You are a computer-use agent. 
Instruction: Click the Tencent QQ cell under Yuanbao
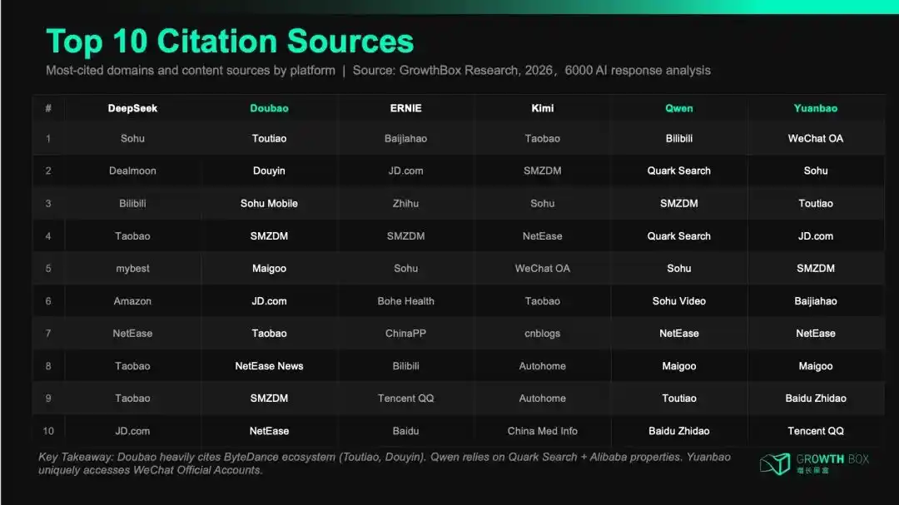[x=815, y=431]
